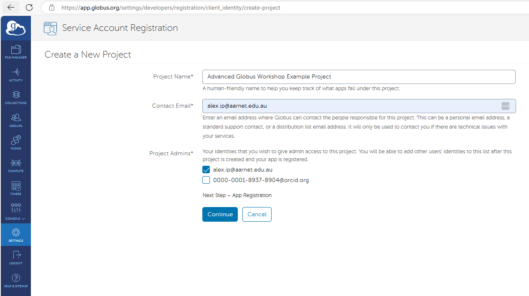529x296 pixels.
Task: Click the Contact Email input field
Action: (350, 106)
